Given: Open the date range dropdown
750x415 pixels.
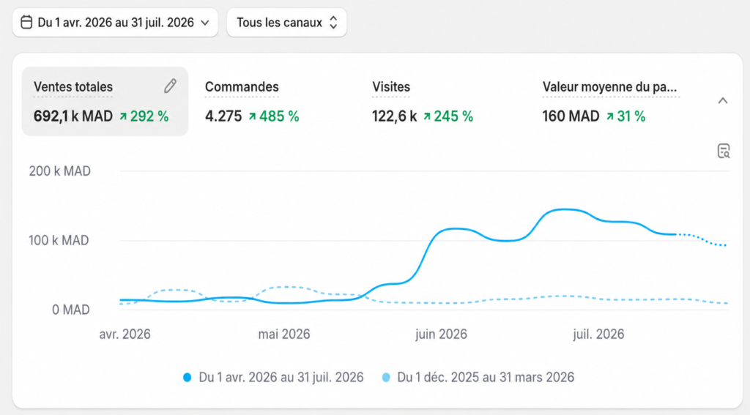Looking at the screenshot, I should (x=115, y=23).
